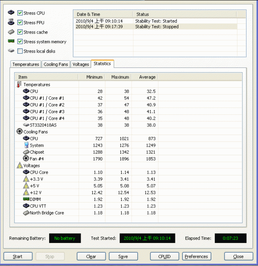Open the CPUID panel

pyautogui.click(x=164, y=256)
